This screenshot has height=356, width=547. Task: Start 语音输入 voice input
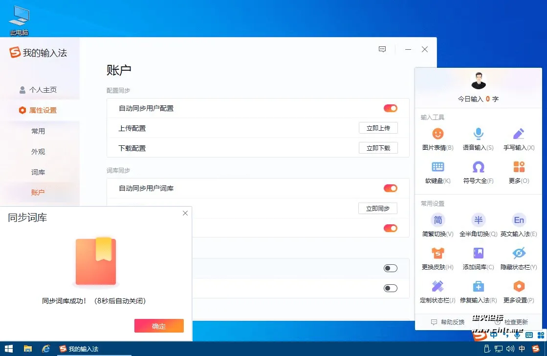click(478, 138)
